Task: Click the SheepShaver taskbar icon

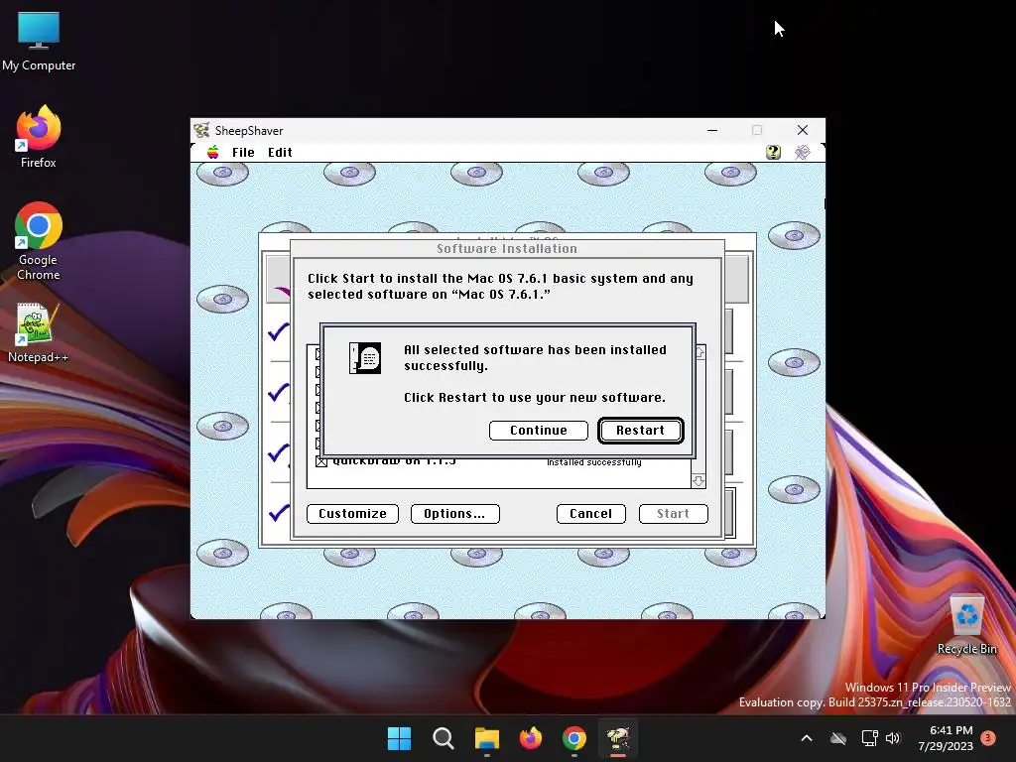Action: pyautogui.click(x=618, y=738)
